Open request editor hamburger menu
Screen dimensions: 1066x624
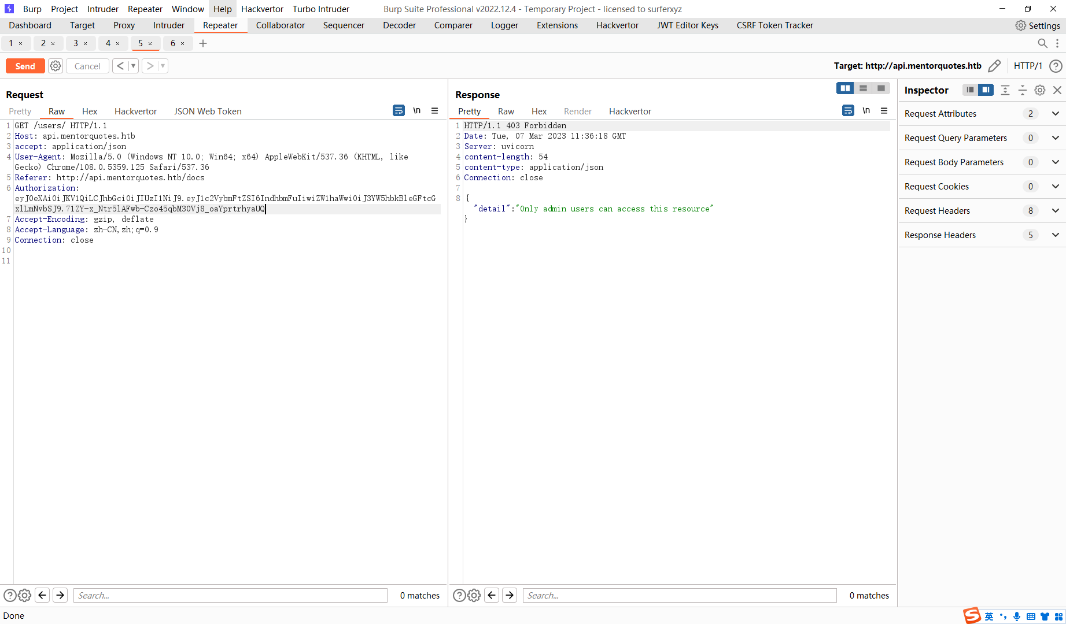pos(435,110)
